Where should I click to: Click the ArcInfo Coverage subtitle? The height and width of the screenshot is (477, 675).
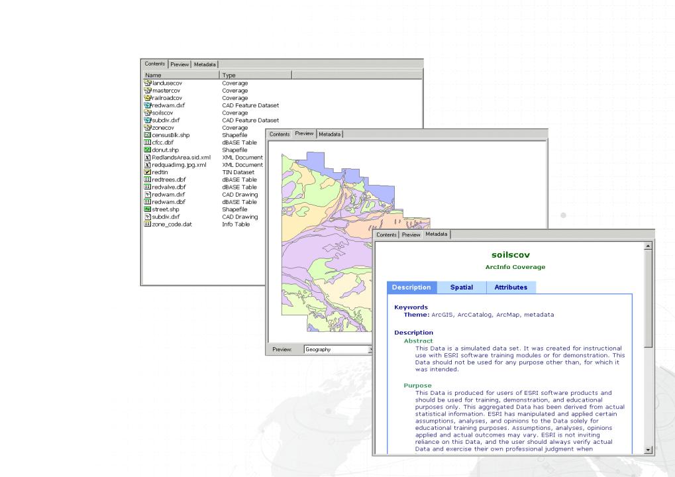515,267
